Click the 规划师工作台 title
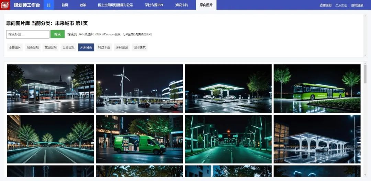This screenshot has height=181, width=371. coord(27,5)
